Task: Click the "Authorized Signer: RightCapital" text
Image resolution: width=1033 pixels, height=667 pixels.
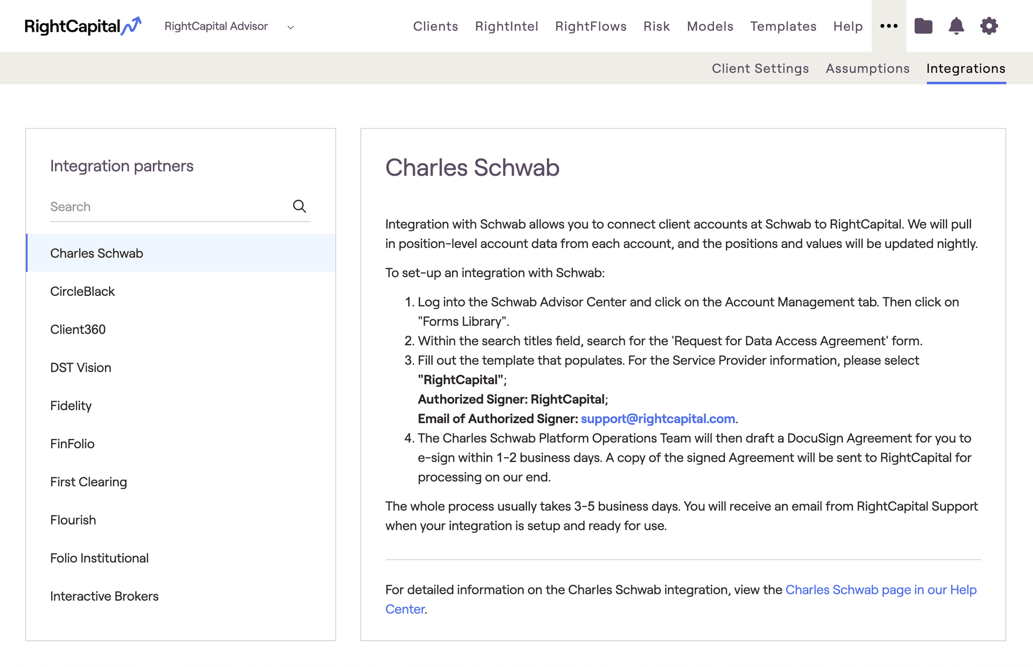Action: 511,399
